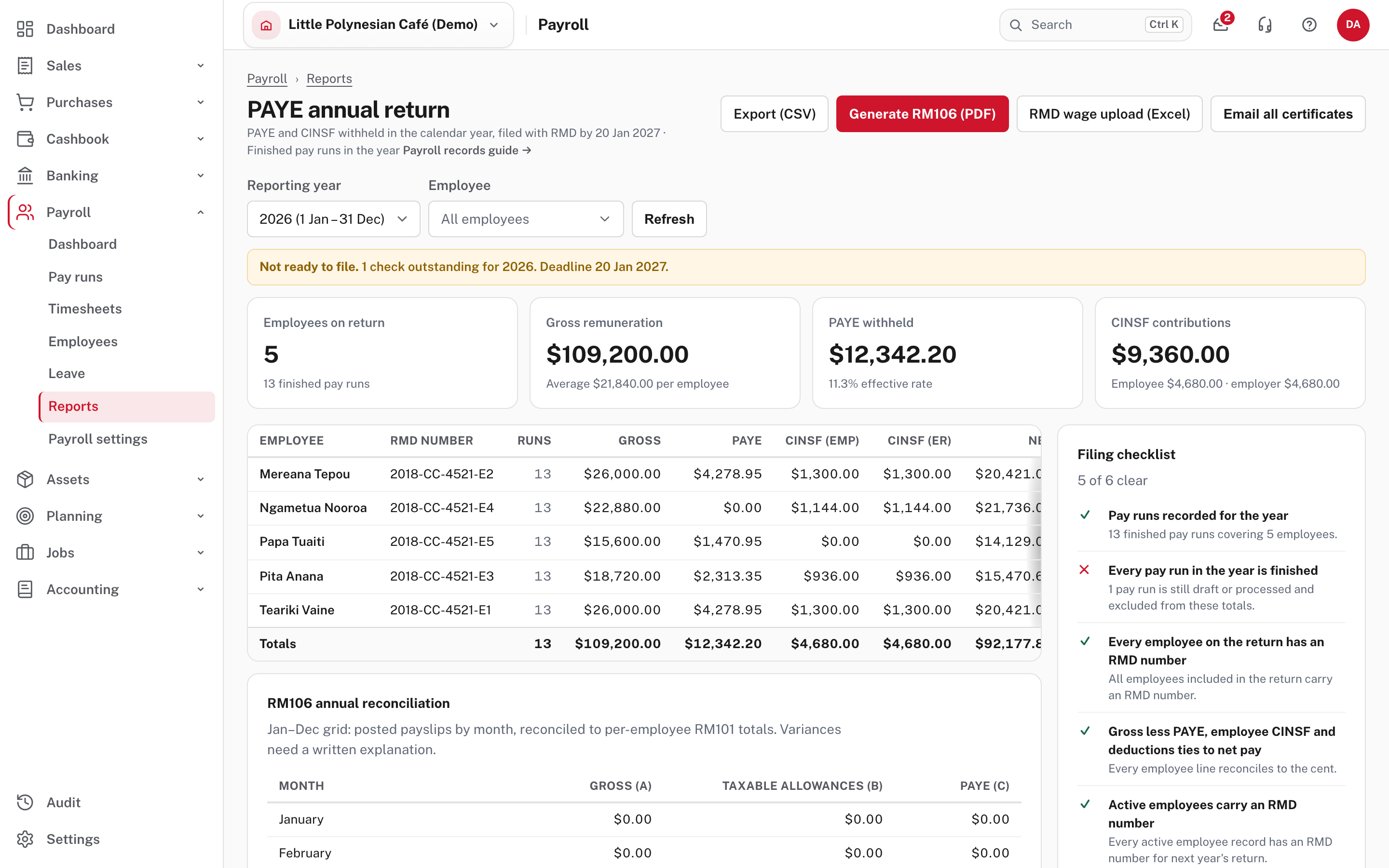Open the Little Polynesian Café company switcher
This screenshot has height=868, width=1389.
[x=378, y=25]
